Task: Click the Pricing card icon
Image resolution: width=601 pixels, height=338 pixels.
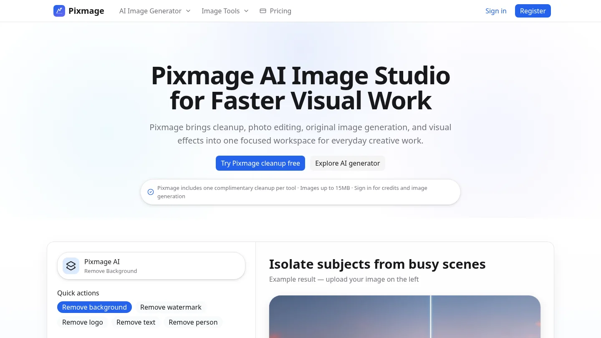Action: pyautogui.click(x=263, y=11)
